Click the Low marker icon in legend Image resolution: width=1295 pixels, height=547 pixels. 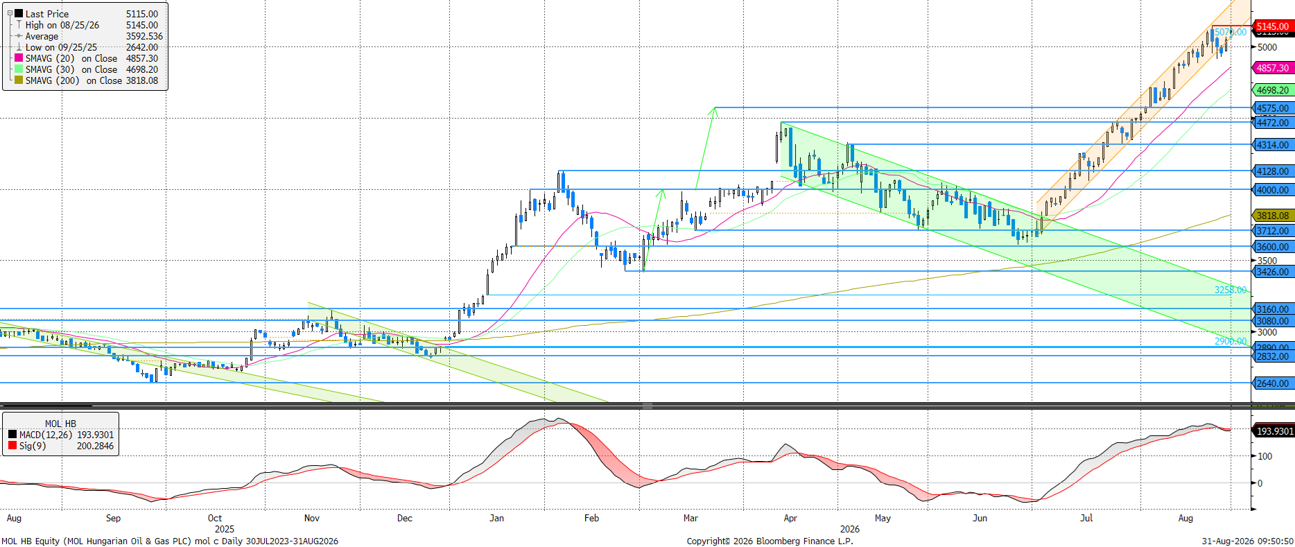coord(19,47)
